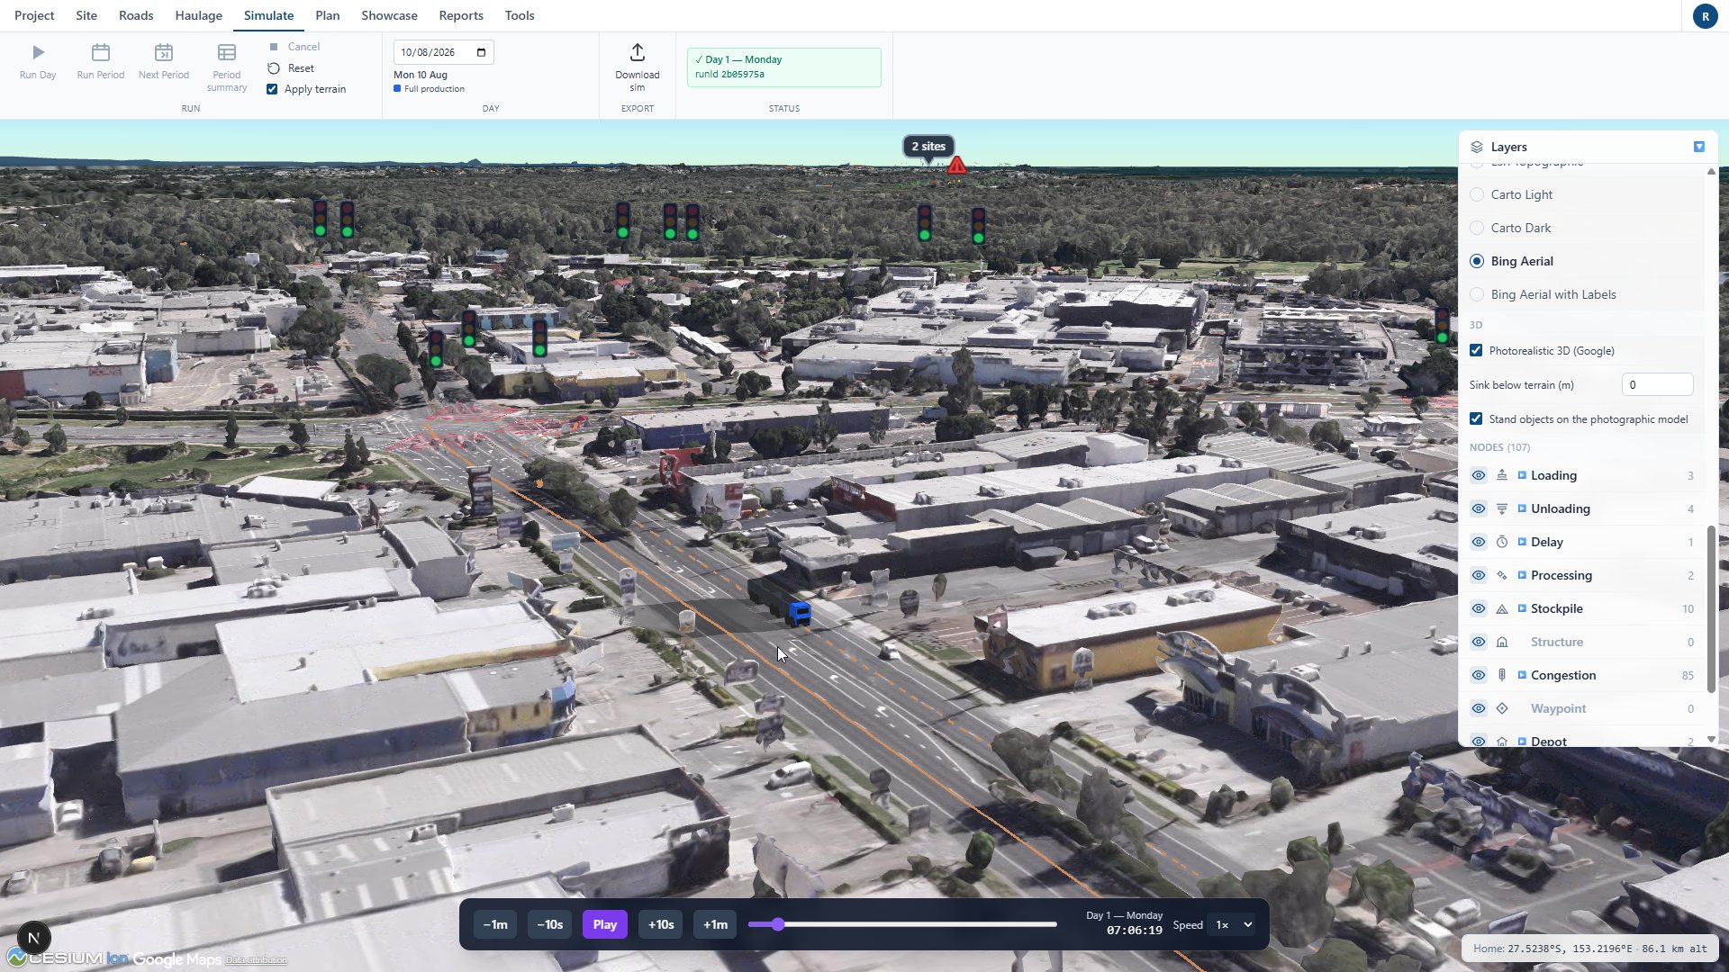
Task: Skip forward one minute with +1m
Action: (x=715, y=924)
